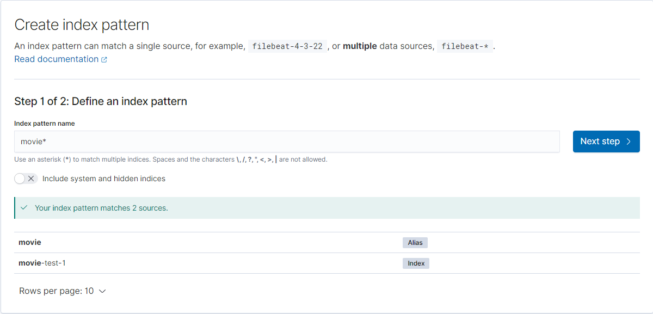Image resolution: width=653 pixels, height=314 pixels.
Task: Click the Index pattern name label
Action: [45, 124]
